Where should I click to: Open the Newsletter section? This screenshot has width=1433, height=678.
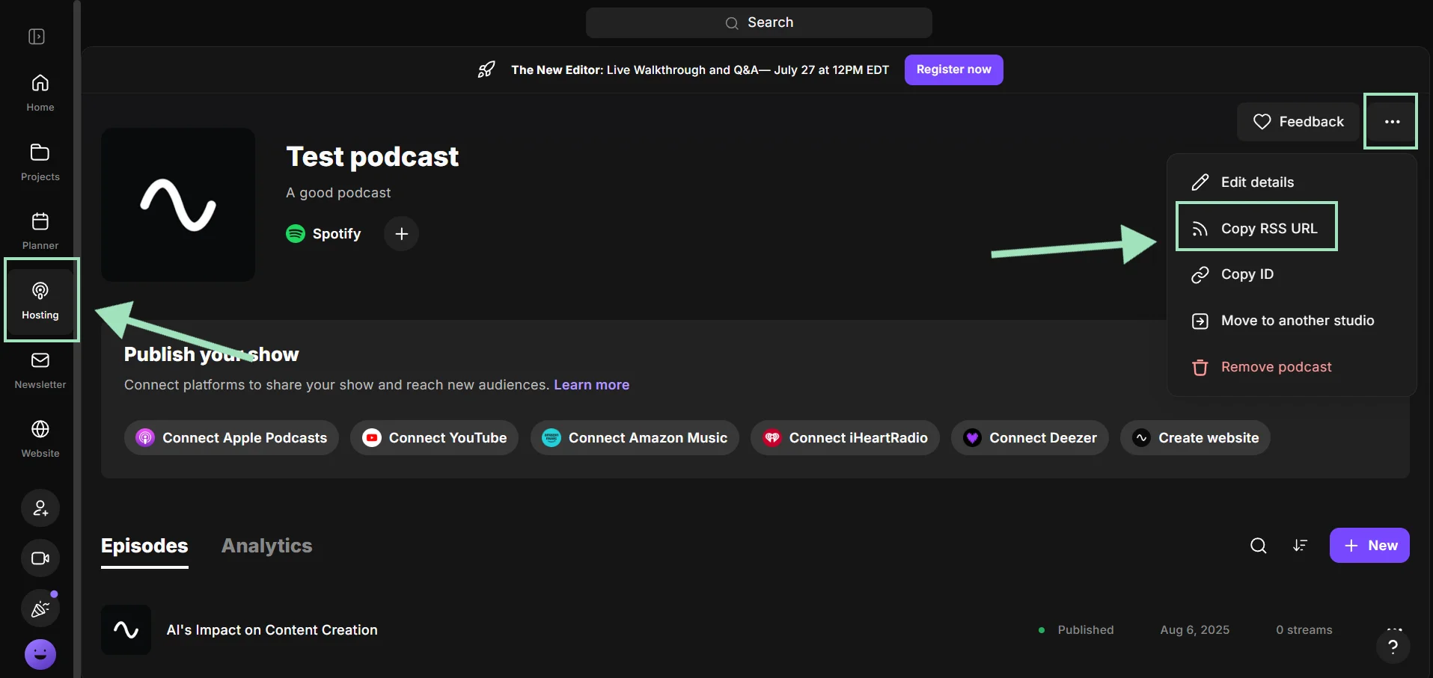(x=40, y=370)
